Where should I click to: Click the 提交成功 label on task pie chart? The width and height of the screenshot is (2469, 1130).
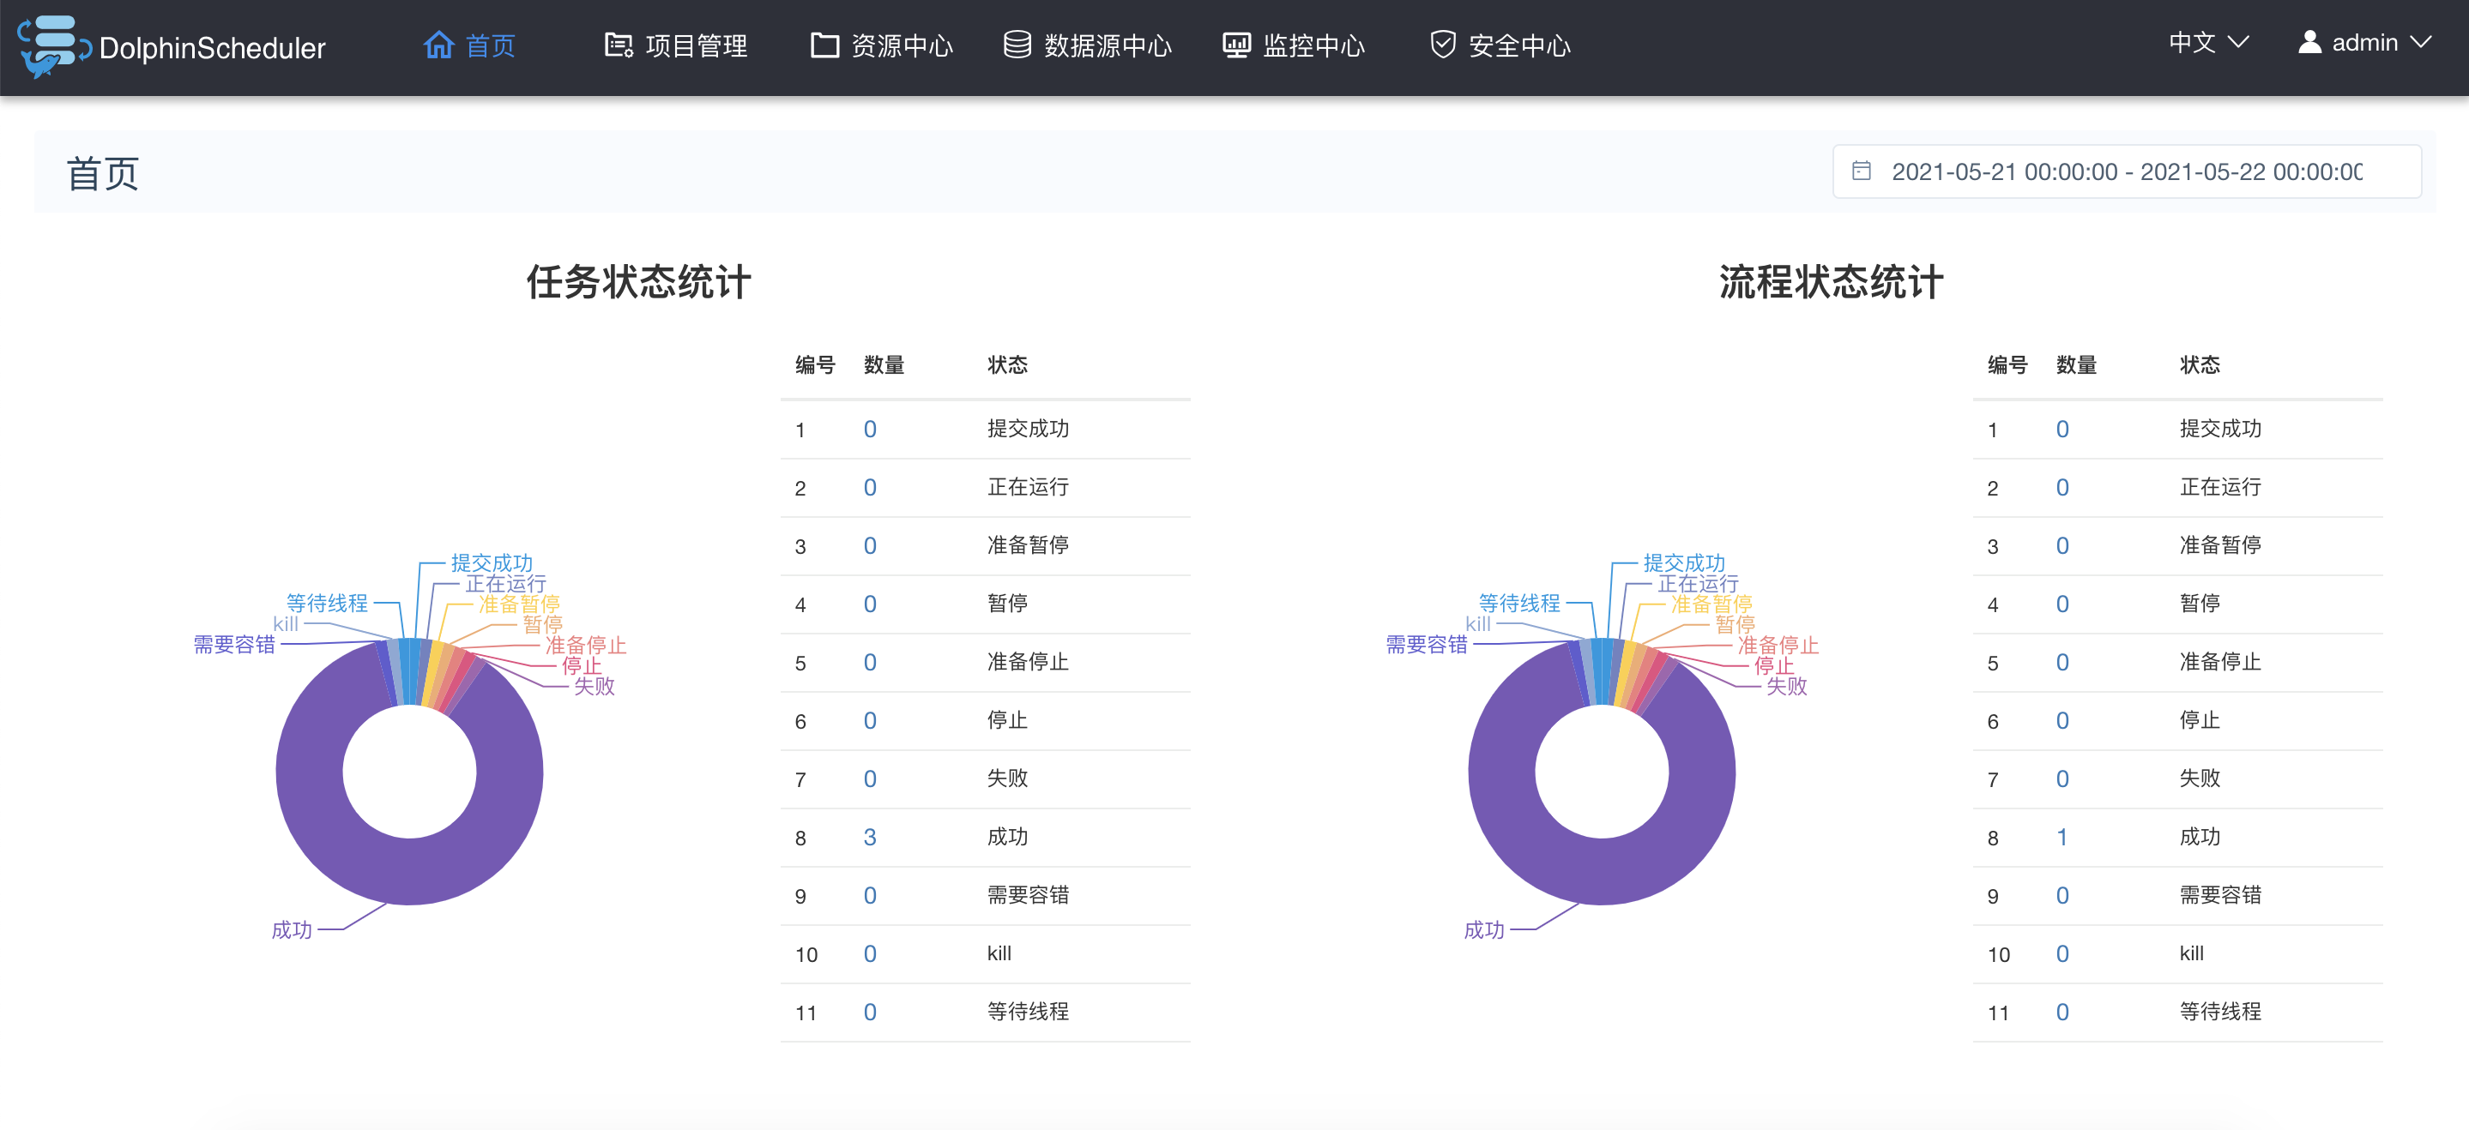click(492, 562)
